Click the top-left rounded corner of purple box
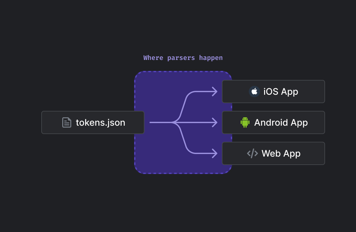Viewport: 356px width, 232px height. (137, 74)
